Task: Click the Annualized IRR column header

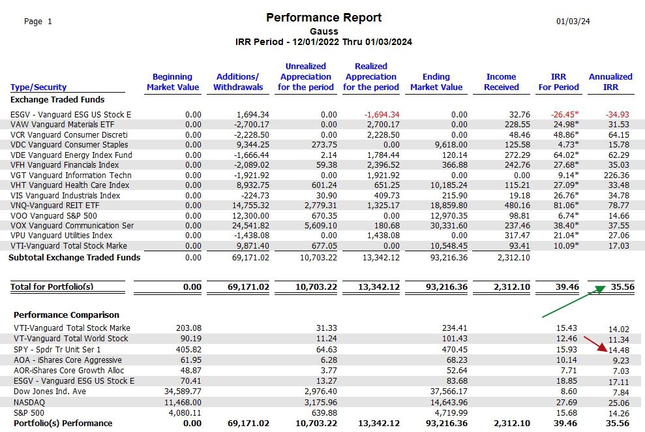Action: point(610,82)
